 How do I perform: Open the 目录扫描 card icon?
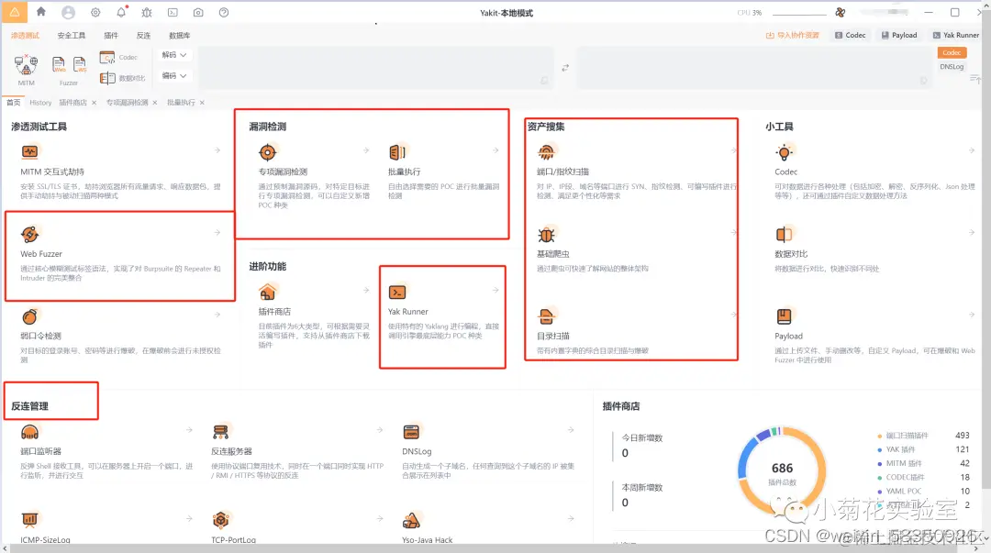pyautogui.click(x=546, y=316)
